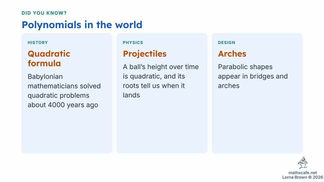Click the mathscafe stacked cup logo icon
This screenshot has width=324, height=182.
click(303, 163)
